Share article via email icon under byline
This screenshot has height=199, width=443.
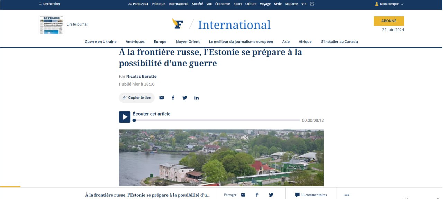[161, 98]
